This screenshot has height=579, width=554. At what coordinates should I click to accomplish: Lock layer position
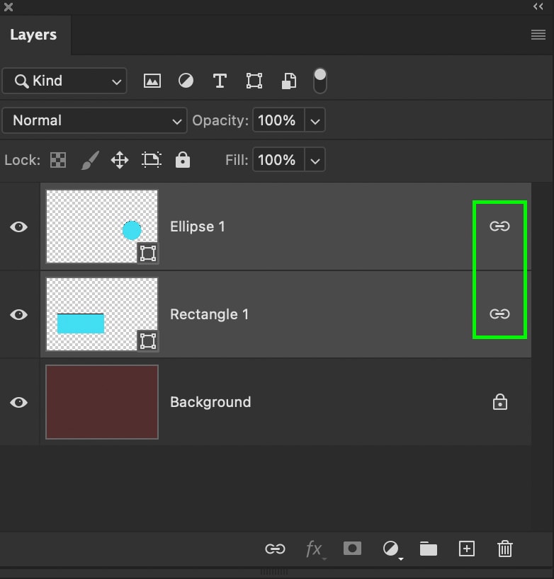coord(120,160)
